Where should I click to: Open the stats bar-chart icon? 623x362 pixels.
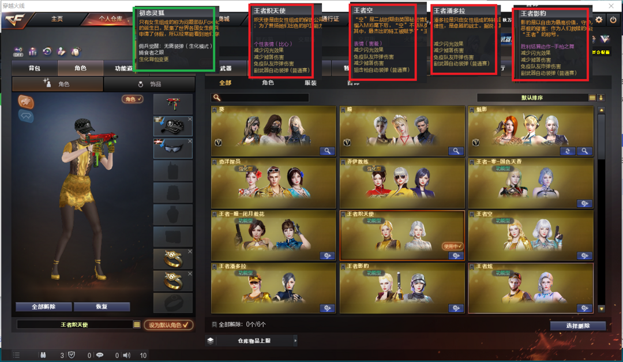coord(33,52)
